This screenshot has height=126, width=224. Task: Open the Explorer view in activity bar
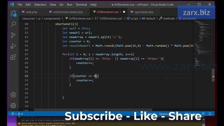coord(13,14)
